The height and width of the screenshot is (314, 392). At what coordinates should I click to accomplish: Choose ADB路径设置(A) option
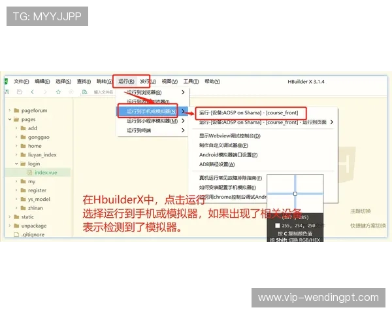pos(217,164)
